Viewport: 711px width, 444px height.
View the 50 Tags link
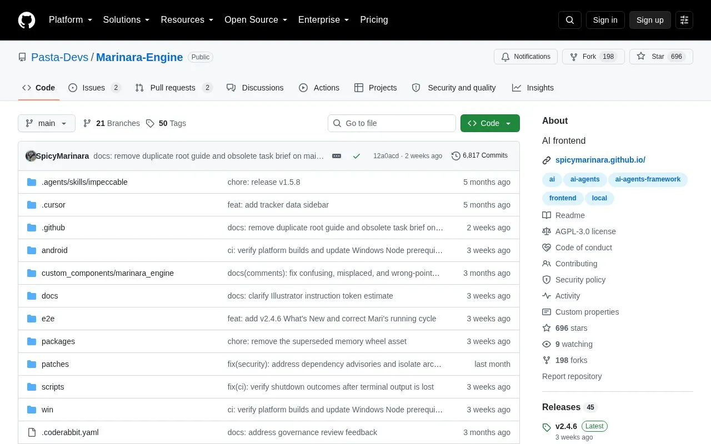[x=166, y=123]
